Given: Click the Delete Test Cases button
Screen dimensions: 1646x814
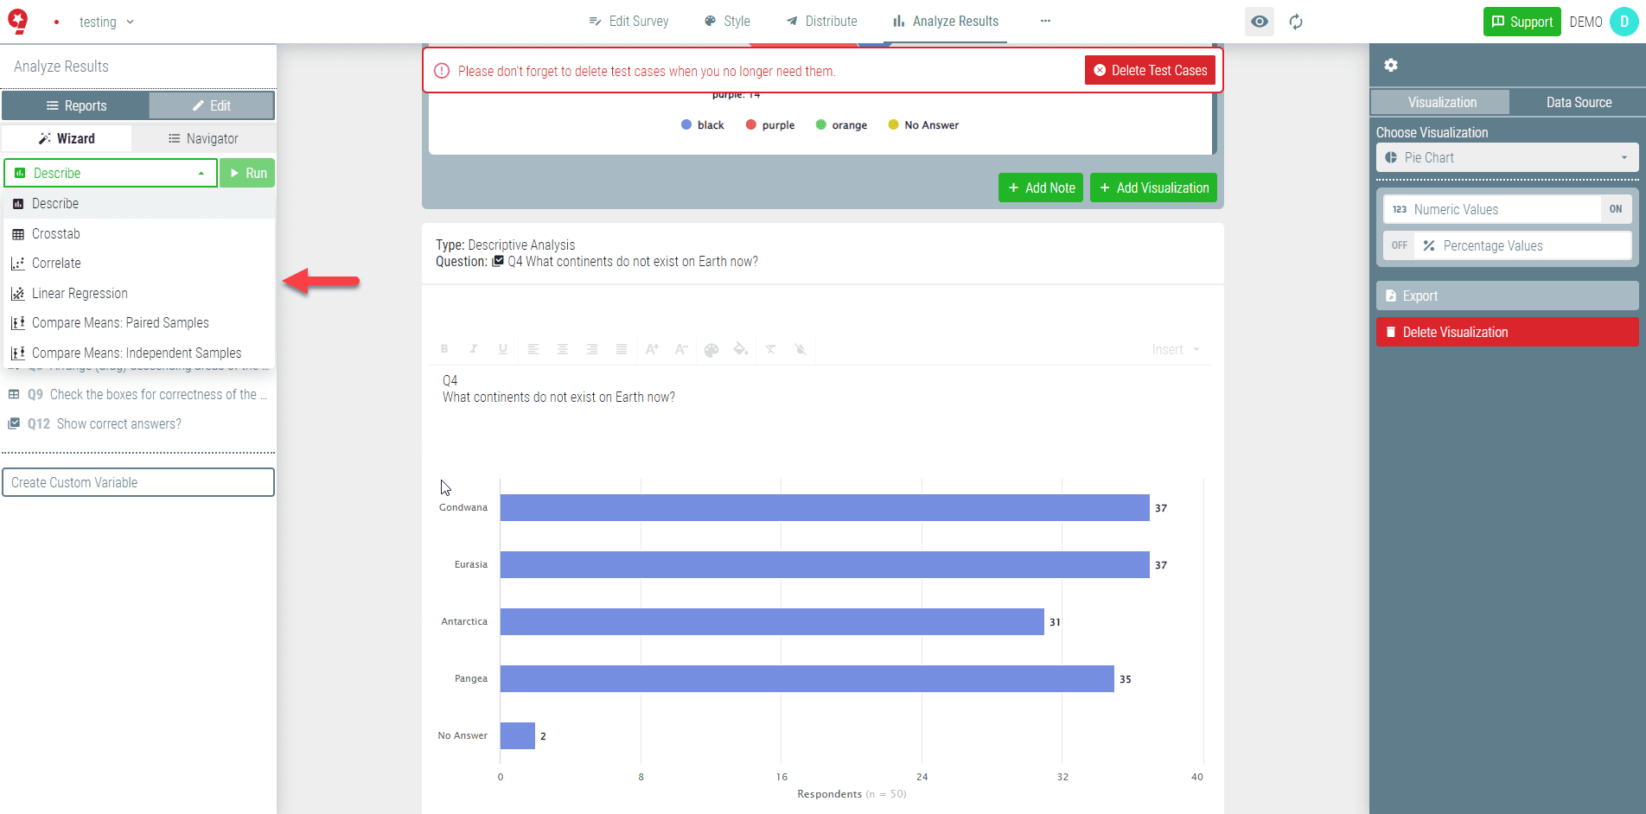Looking at the screenshot, I should coord(1150,70).
